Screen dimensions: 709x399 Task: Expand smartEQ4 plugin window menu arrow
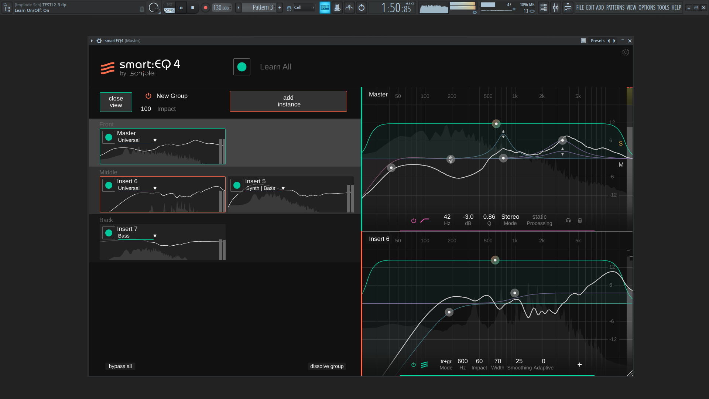92,41
